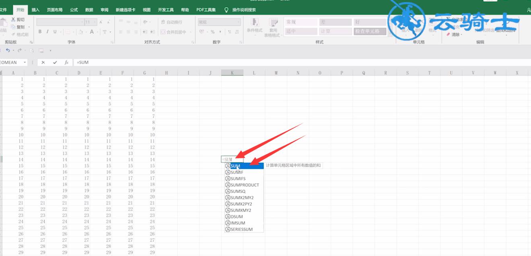Activate the 格式刷 format painter
Screen dimensions: 531x256
pyautogui.click(x=19, y=35)
